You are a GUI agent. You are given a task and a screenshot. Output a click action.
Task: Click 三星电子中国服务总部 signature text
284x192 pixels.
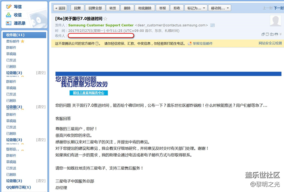(x=75, y=181)
